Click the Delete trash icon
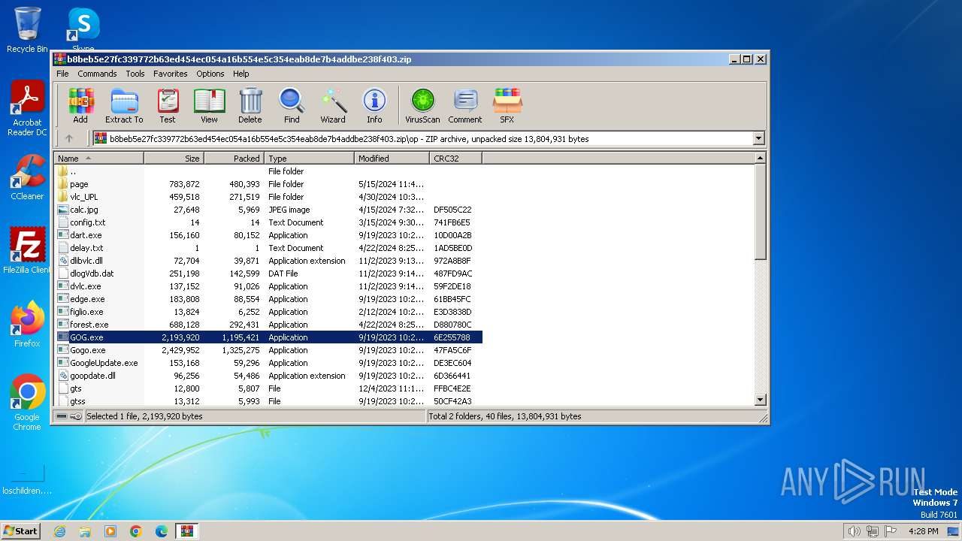The height and width of the screenshot is (541, 962). click(x=250, y=105)
